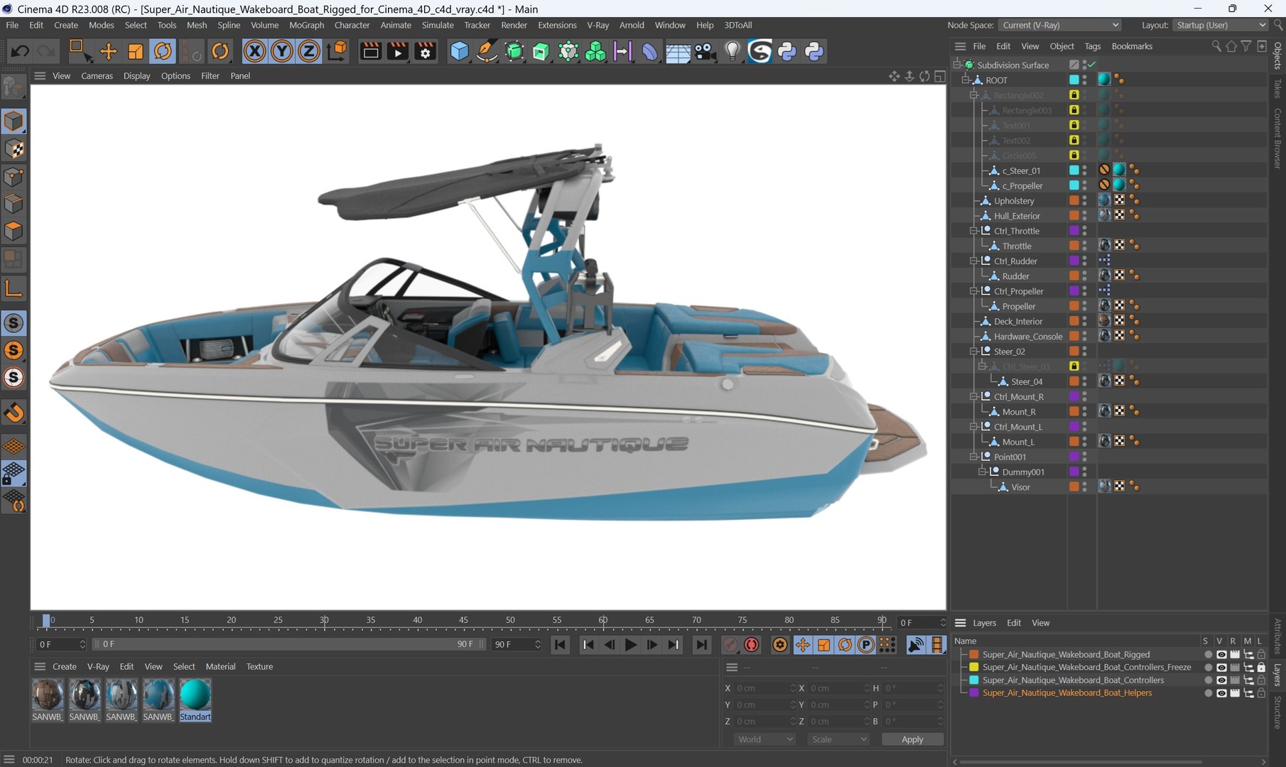Click the MoGraph Cloner icon
The image size is (1286, 767).
click(x=595, y=51)
